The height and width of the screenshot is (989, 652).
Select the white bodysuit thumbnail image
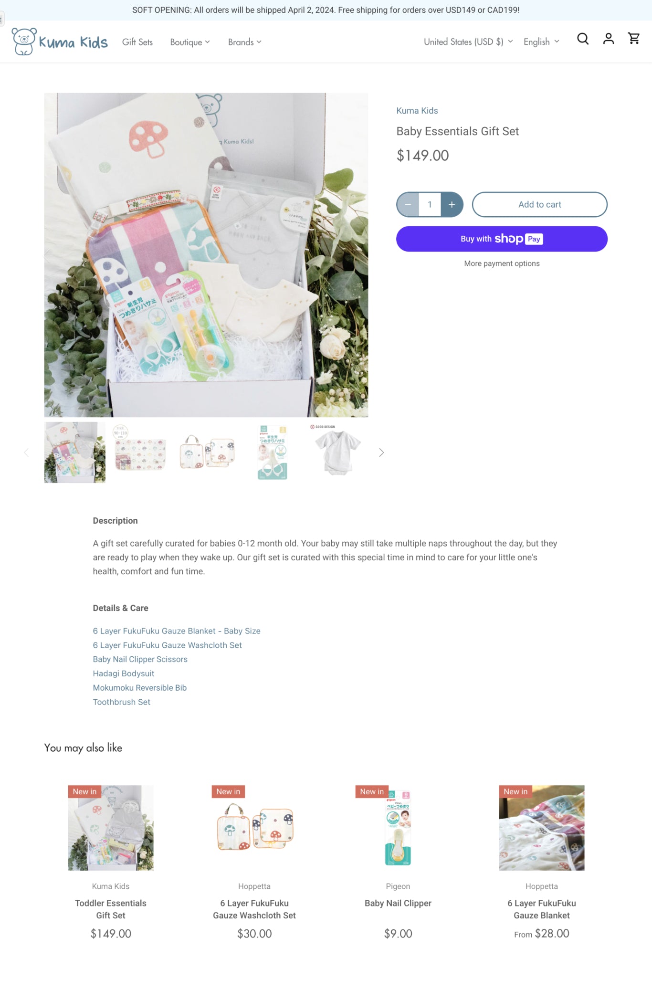pyautogui.click(x=338, y=452)
